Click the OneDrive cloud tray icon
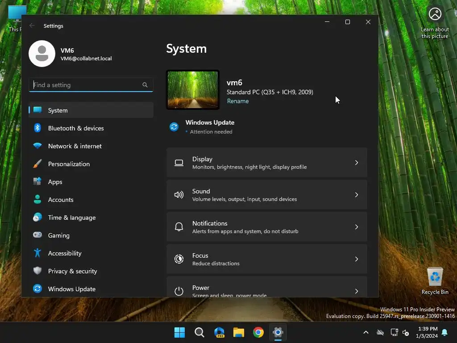This screenshot has width=457, height=343. [380, 332]
